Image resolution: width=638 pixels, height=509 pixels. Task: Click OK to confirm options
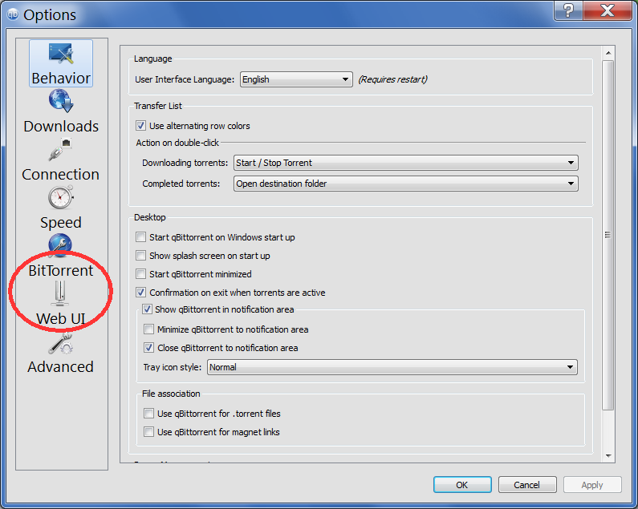(462, 485)
